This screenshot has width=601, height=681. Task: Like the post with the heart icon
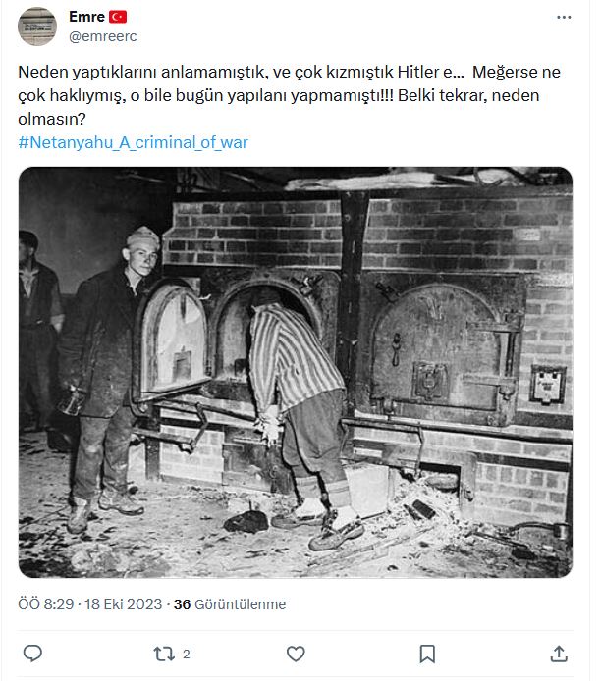(296, 654)
